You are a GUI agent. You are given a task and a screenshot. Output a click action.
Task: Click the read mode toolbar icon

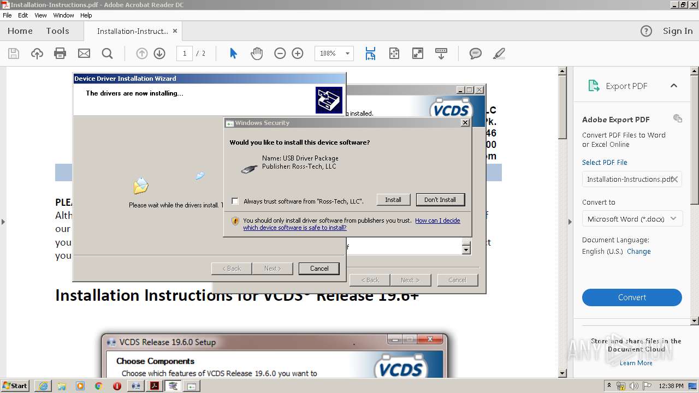441,53
